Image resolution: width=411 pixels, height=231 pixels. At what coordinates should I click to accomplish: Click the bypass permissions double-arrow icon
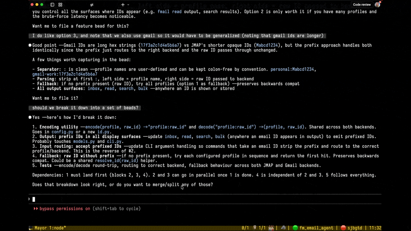click(x=36, y=209)
